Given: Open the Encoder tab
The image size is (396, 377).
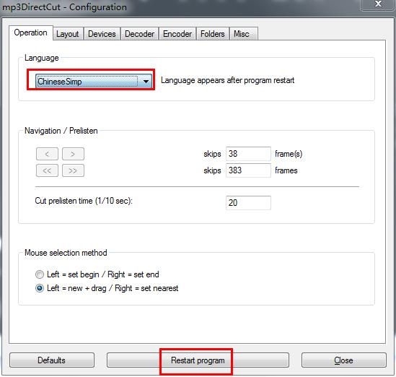Looking at the screenshot, I should (177, 34).
